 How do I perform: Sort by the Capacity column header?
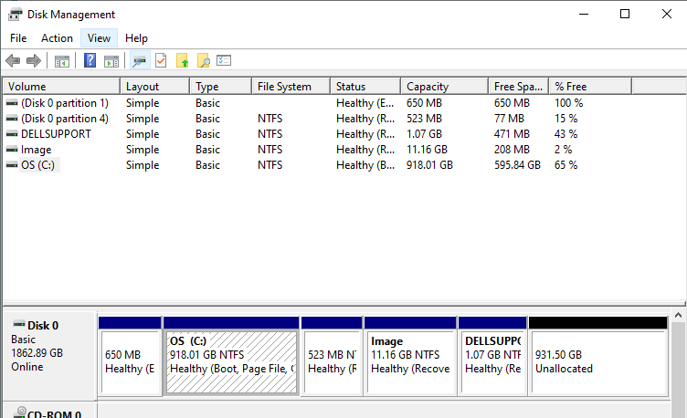(444, 86)
